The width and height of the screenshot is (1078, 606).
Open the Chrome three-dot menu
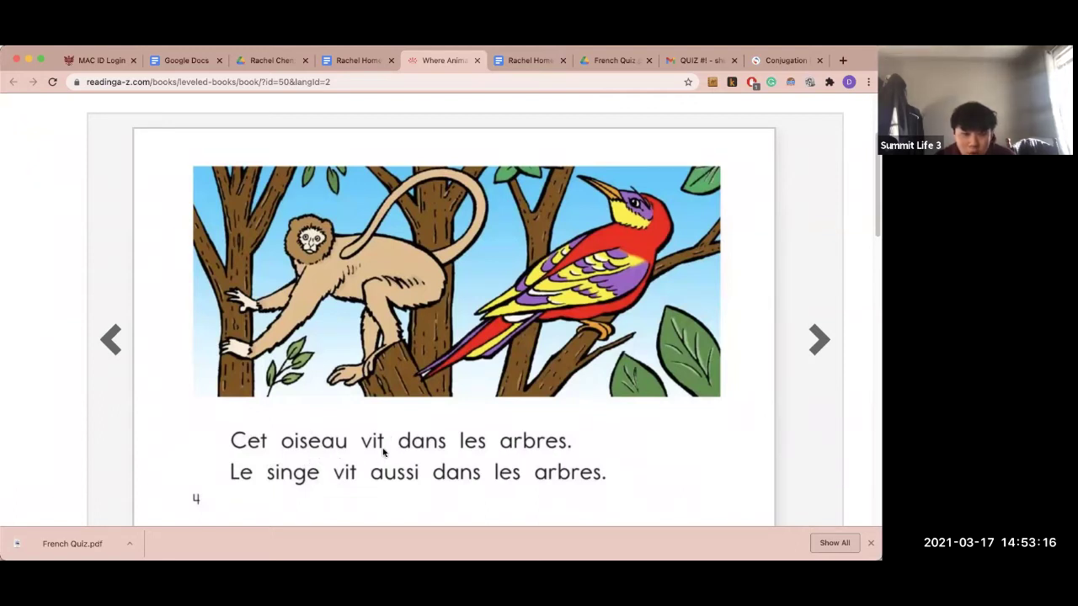(868, 82)
